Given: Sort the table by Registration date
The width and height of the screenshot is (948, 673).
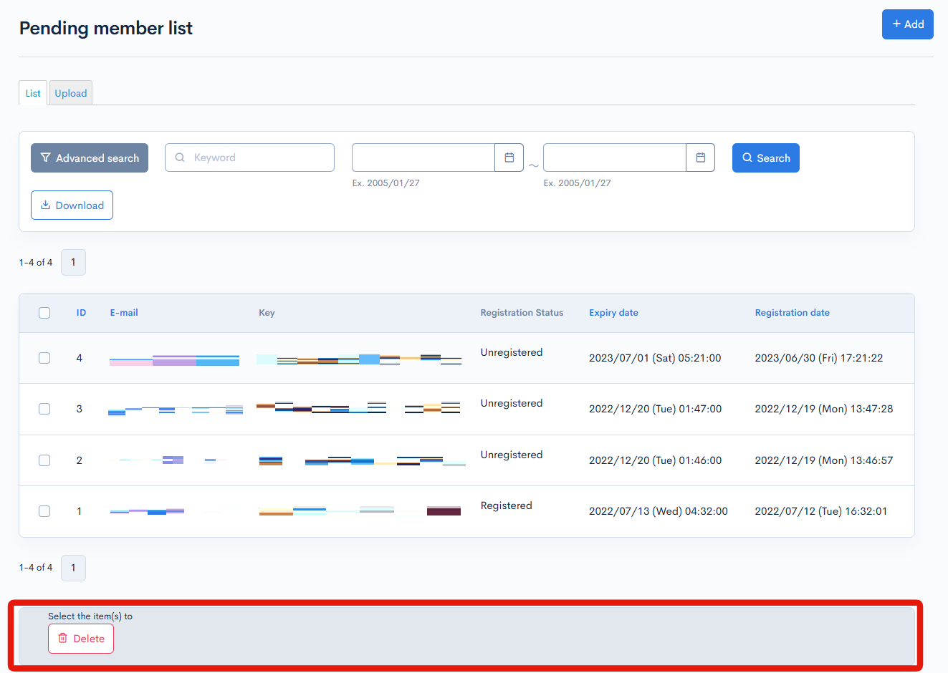Looking at the screenshot, I should (x=792, y=312).
